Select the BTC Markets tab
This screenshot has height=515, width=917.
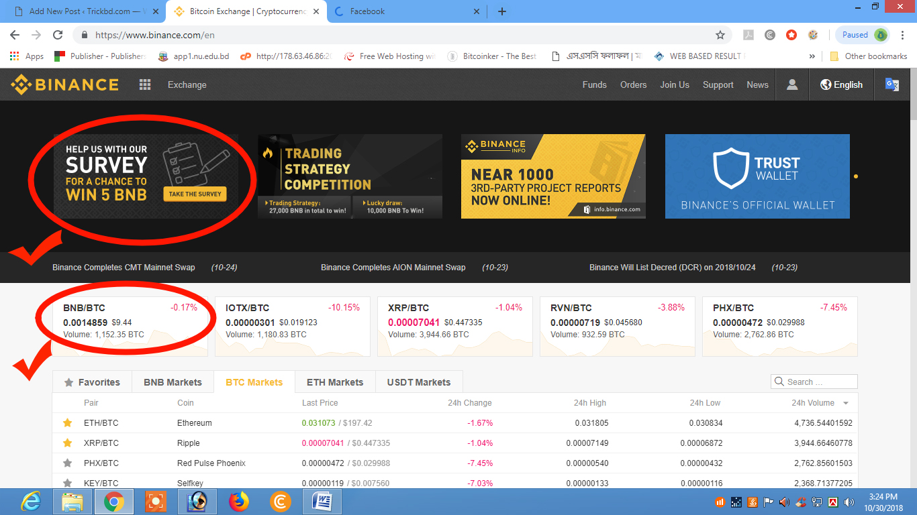(254, 382)
